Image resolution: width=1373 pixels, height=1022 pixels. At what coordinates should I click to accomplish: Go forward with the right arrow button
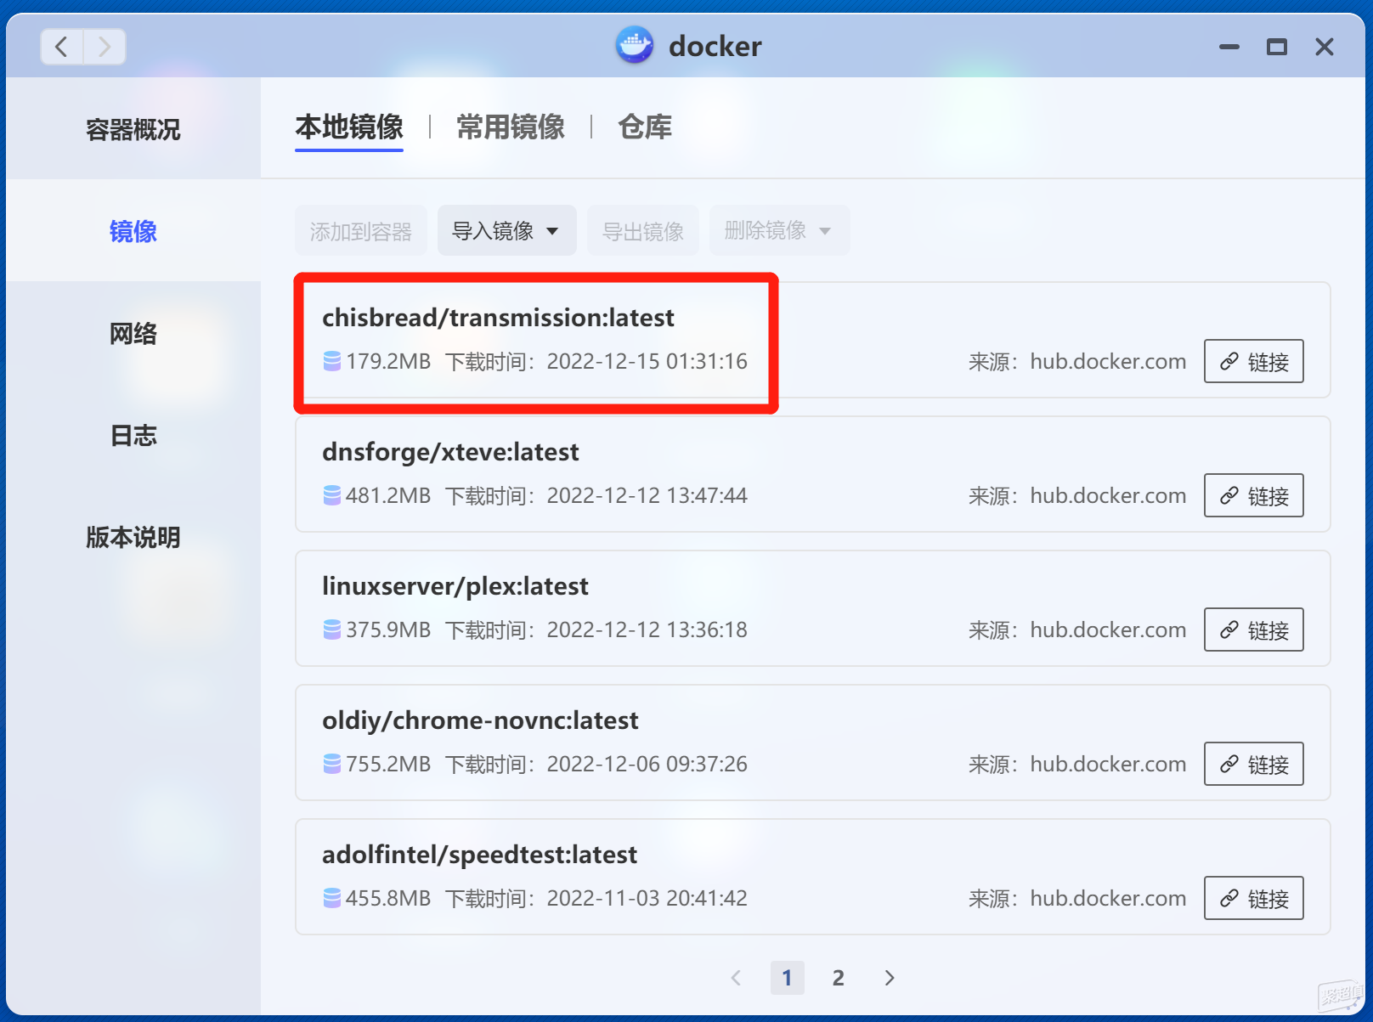(105, 47)
